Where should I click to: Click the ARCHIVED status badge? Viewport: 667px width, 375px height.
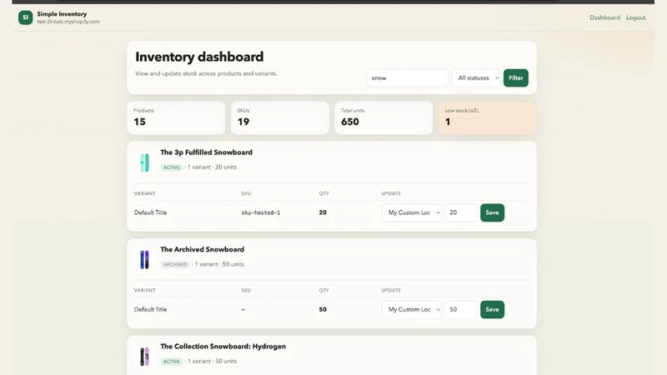click(175, 264)
